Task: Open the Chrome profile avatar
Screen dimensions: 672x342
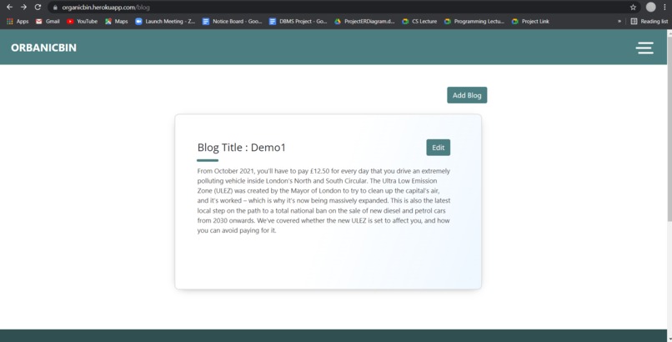Action: click(x=650, y=8)
